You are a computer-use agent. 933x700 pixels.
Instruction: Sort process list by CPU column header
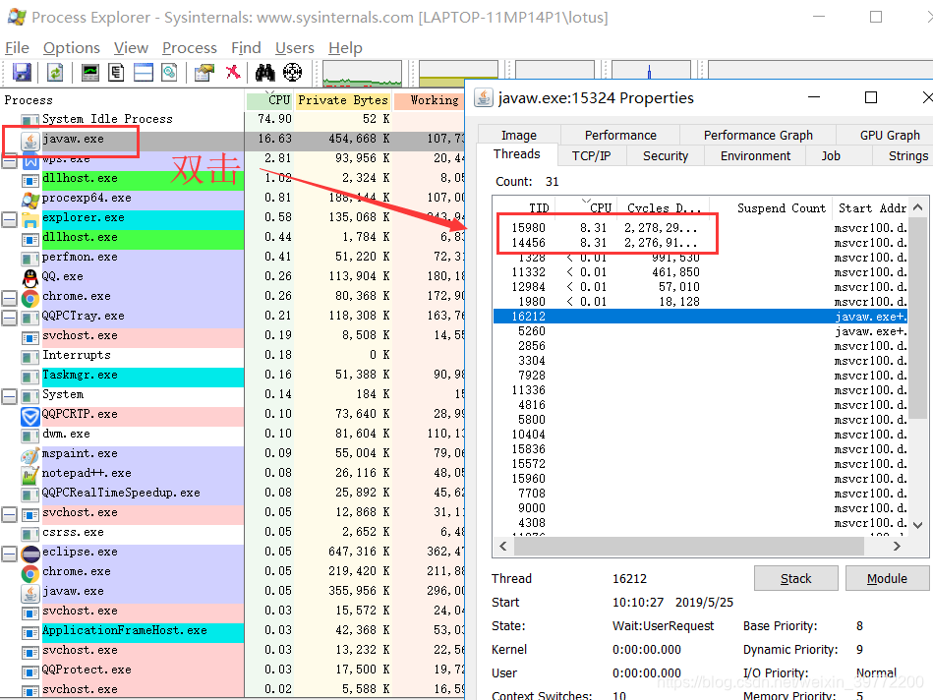pos(269,100)
